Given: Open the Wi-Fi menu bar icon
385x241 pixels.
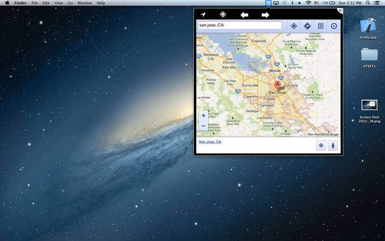Looking at the screenshot, I should pos(308,3).
